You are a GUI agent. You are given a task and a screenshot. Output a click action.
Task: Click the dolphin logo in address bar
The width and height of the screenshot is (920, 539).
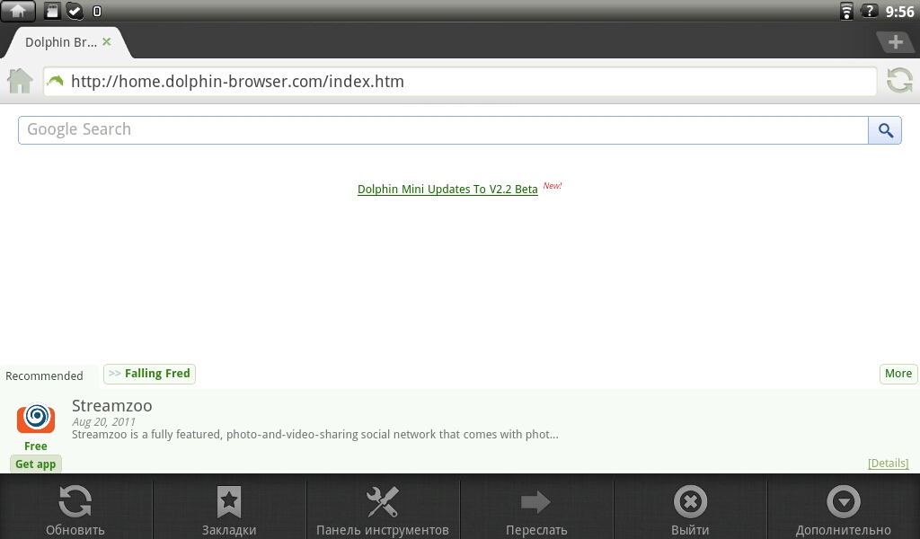point(55,81)
